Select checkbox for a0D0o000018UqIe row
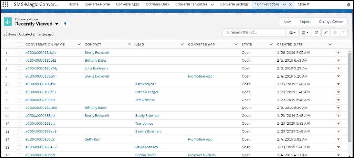The image size is (354, 158). [19, 53]
